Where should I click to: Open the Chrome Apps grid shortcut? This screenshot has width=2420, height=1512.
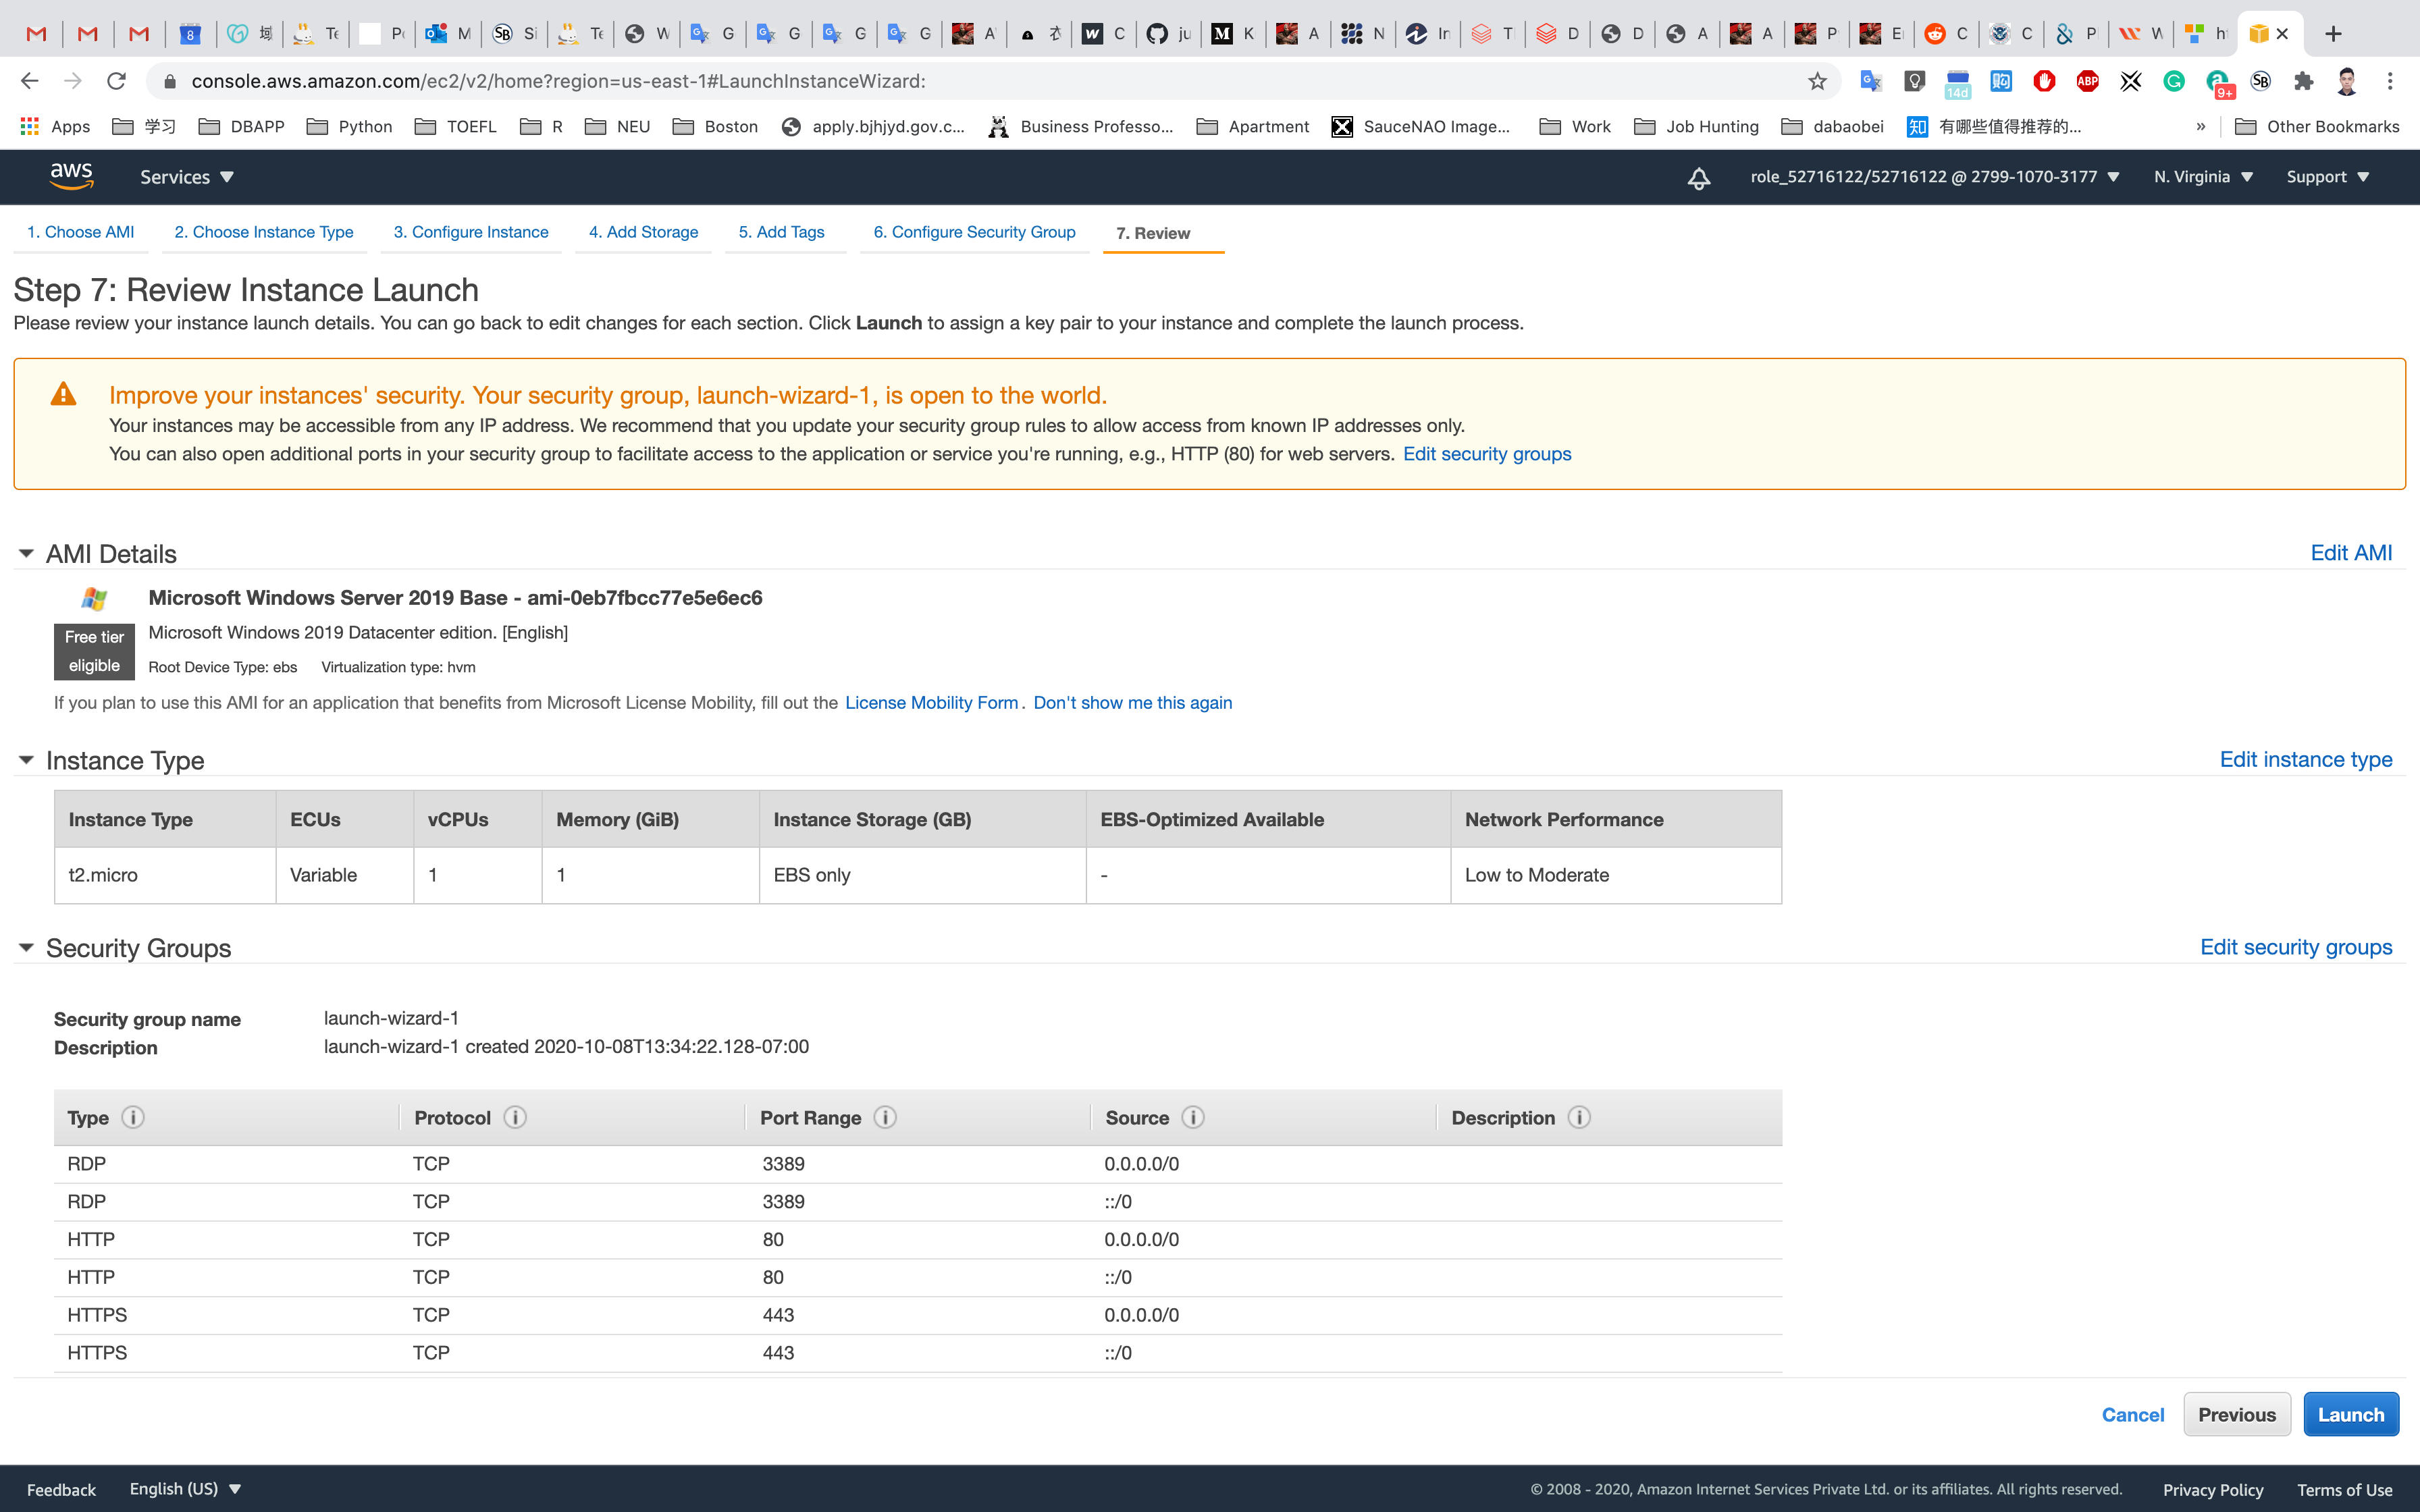[30, 126]
